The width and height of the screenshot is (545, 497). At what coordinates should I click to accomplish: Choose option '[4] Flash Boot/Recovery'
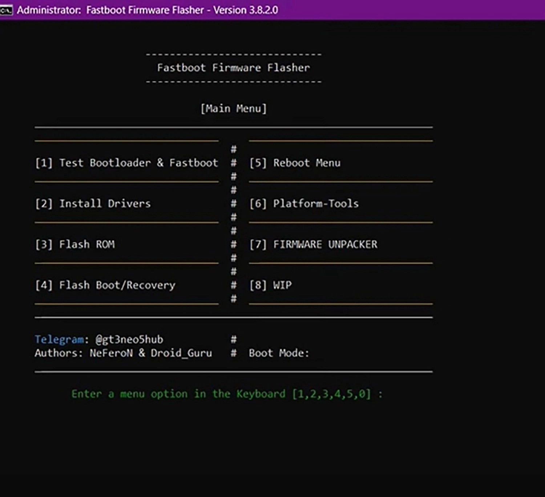105,285
